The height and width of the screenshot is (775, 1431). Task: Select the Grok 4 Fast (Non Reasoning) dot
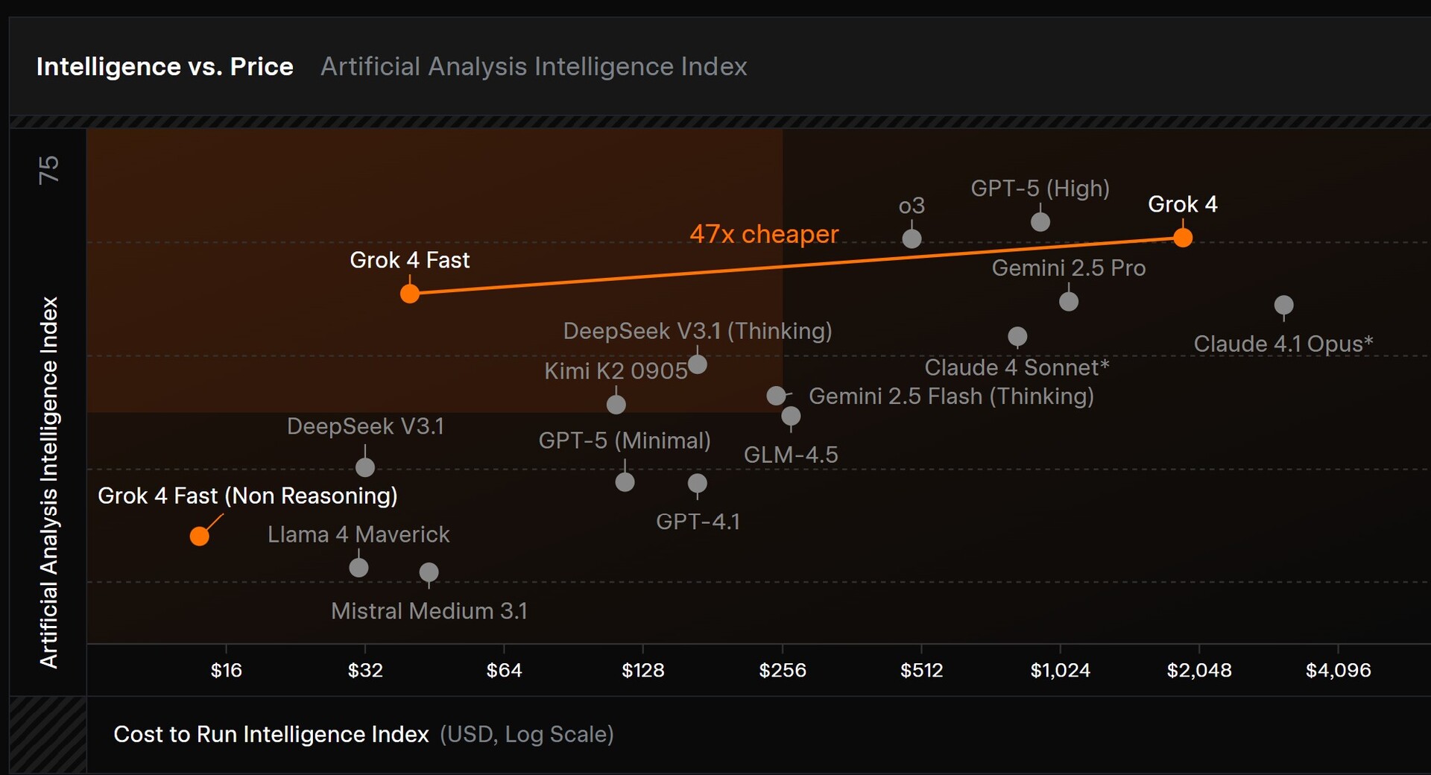(x=199, y=537)
